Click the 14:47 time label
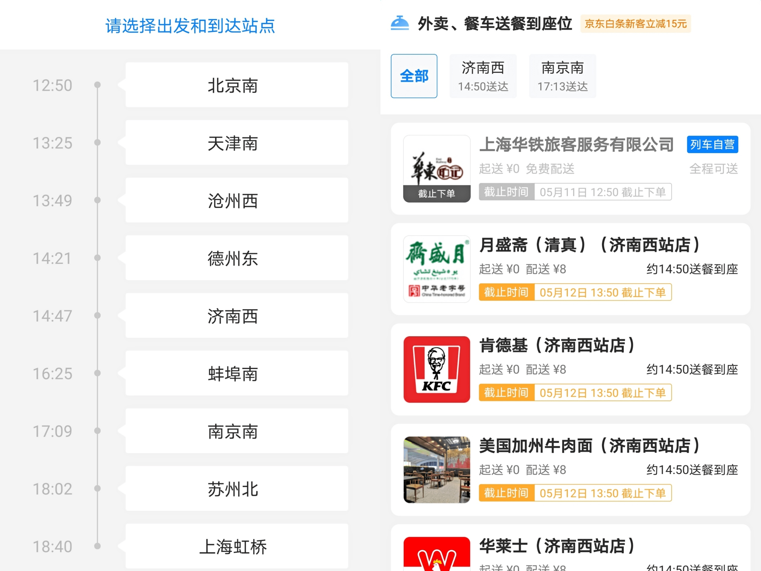761x571 pixels. [52, 316]
